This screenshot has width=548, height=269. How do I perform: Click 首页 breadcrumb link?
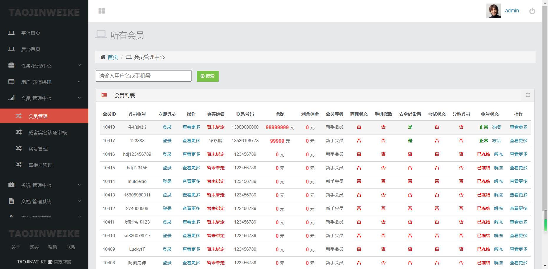[113, 57]
